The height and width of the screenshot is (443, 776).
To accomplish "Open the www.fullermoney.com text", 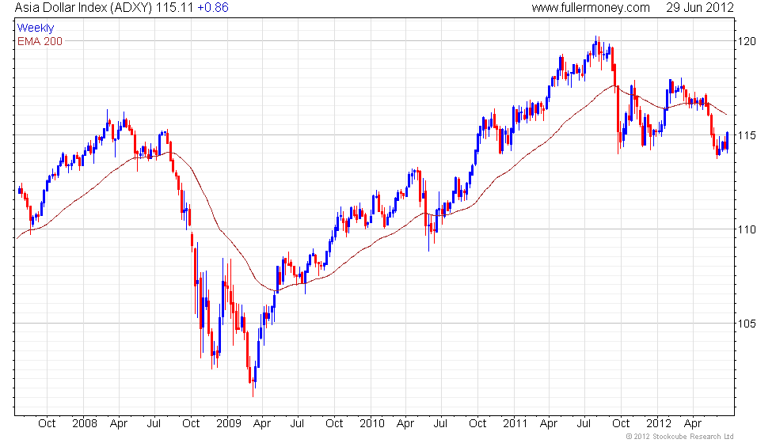I will point(591,7).
